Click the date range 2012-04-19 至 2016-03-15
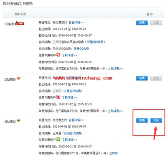 pyautogui.click(x=69, y=84)
